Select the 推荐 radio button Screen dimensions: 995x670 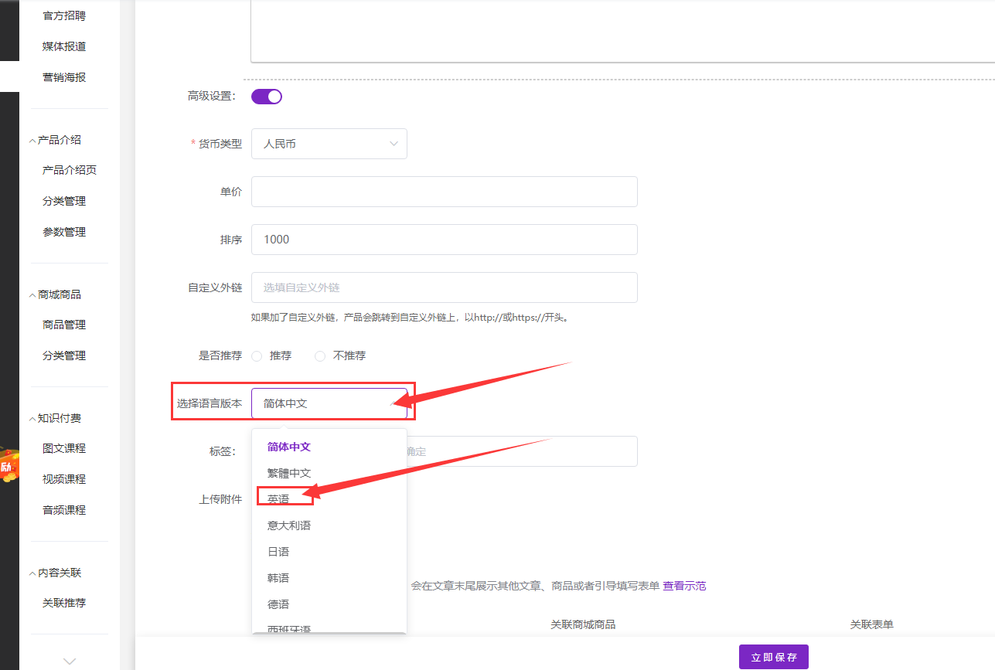[257, 356]
